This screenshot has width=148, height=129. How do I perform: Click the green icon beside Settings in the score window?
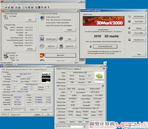129,28
